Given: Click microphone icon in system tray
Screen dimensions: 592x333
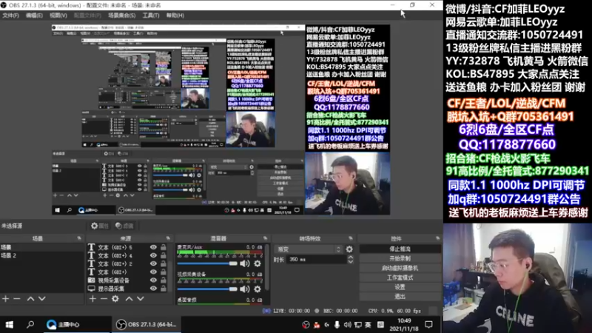Looking at the screenshot, I should pyautogui.click(x=337, y=325).
